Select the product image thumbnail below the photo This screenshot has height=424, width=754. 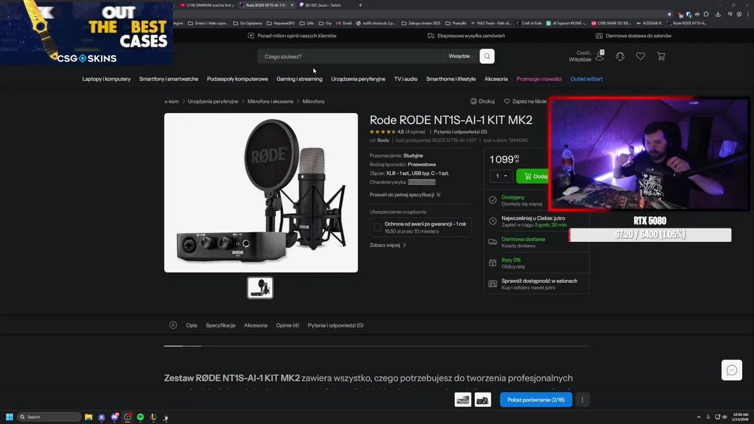(260, 288)
